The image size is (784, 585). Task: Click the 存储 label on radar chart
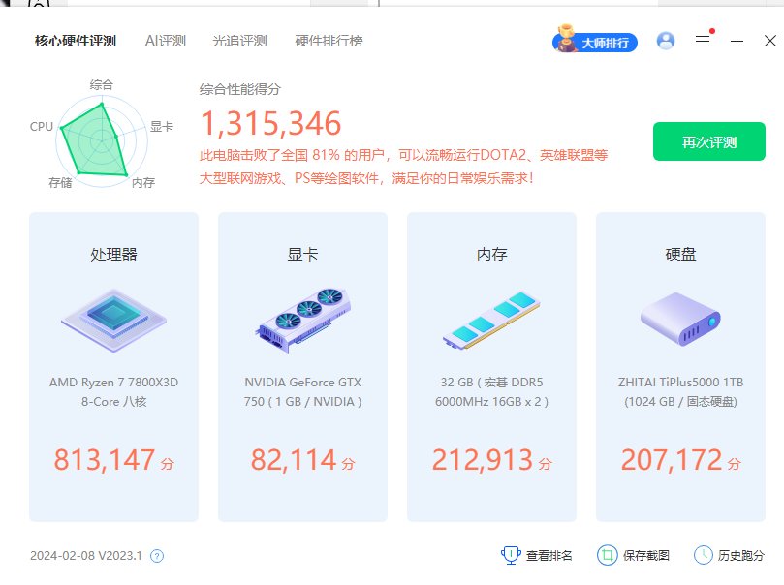[60, 183]
